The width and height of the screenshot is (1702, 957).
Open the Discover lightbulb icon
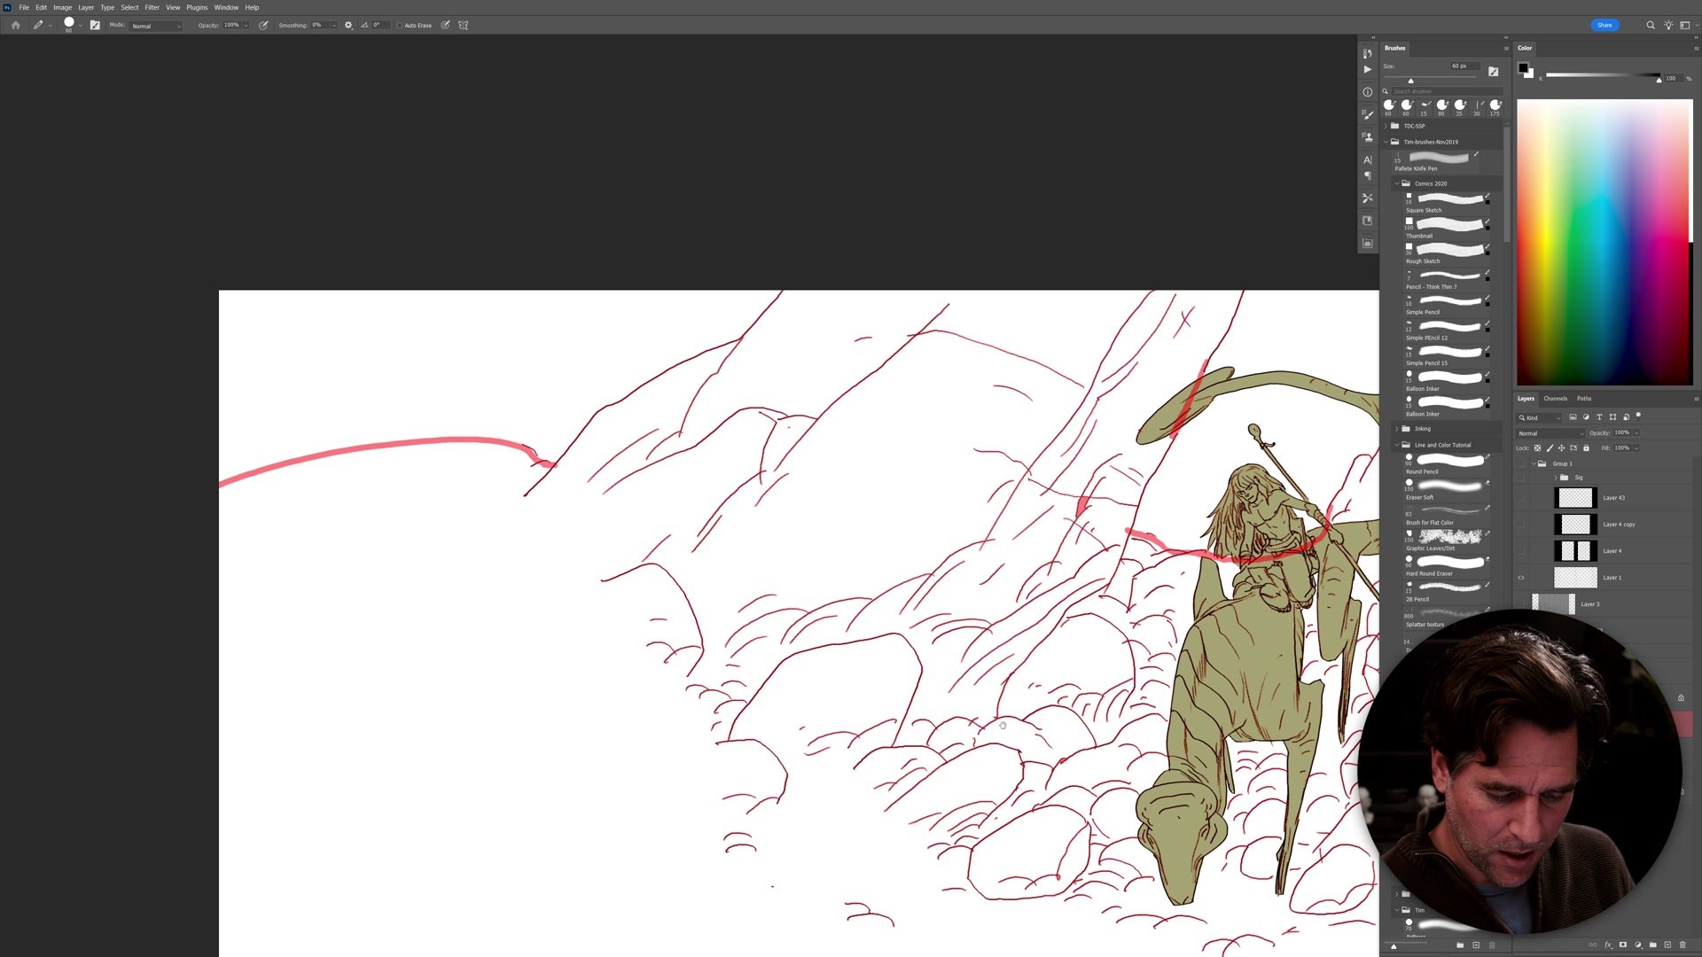1668,26
